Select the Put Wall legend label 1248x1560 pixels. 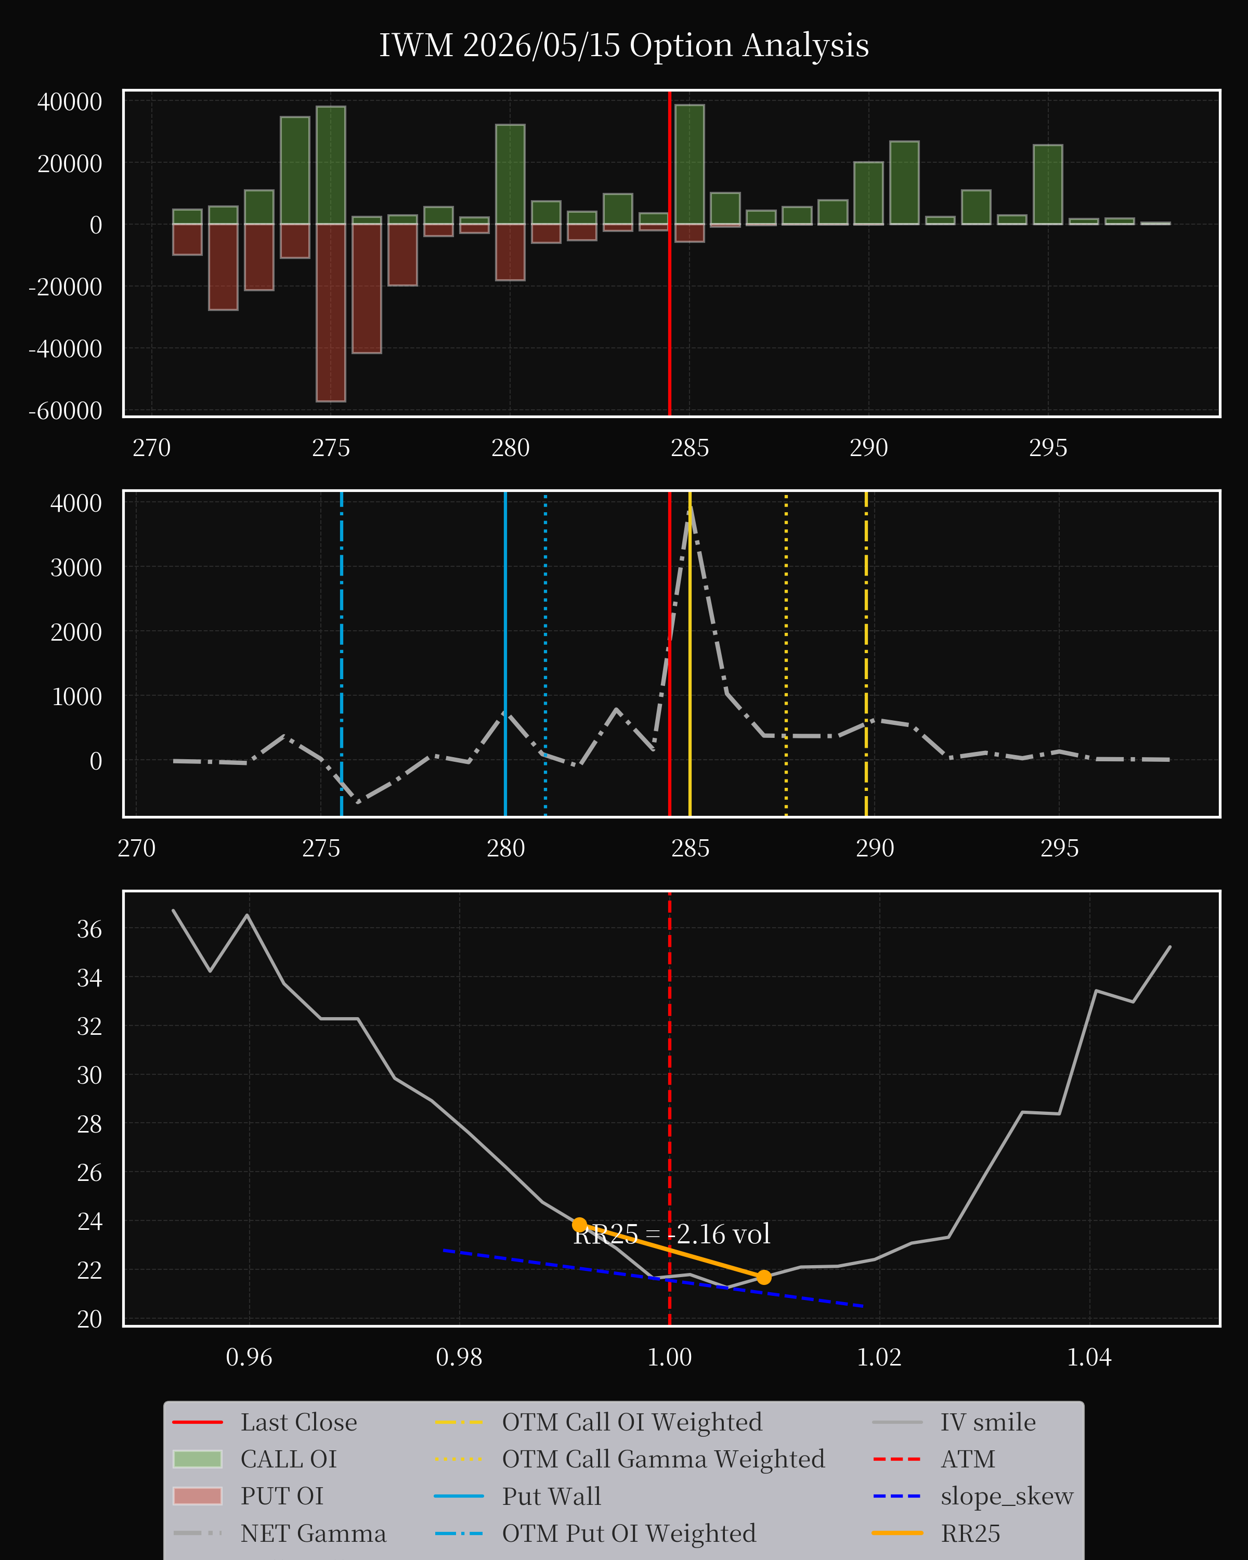click(552, 1497)
